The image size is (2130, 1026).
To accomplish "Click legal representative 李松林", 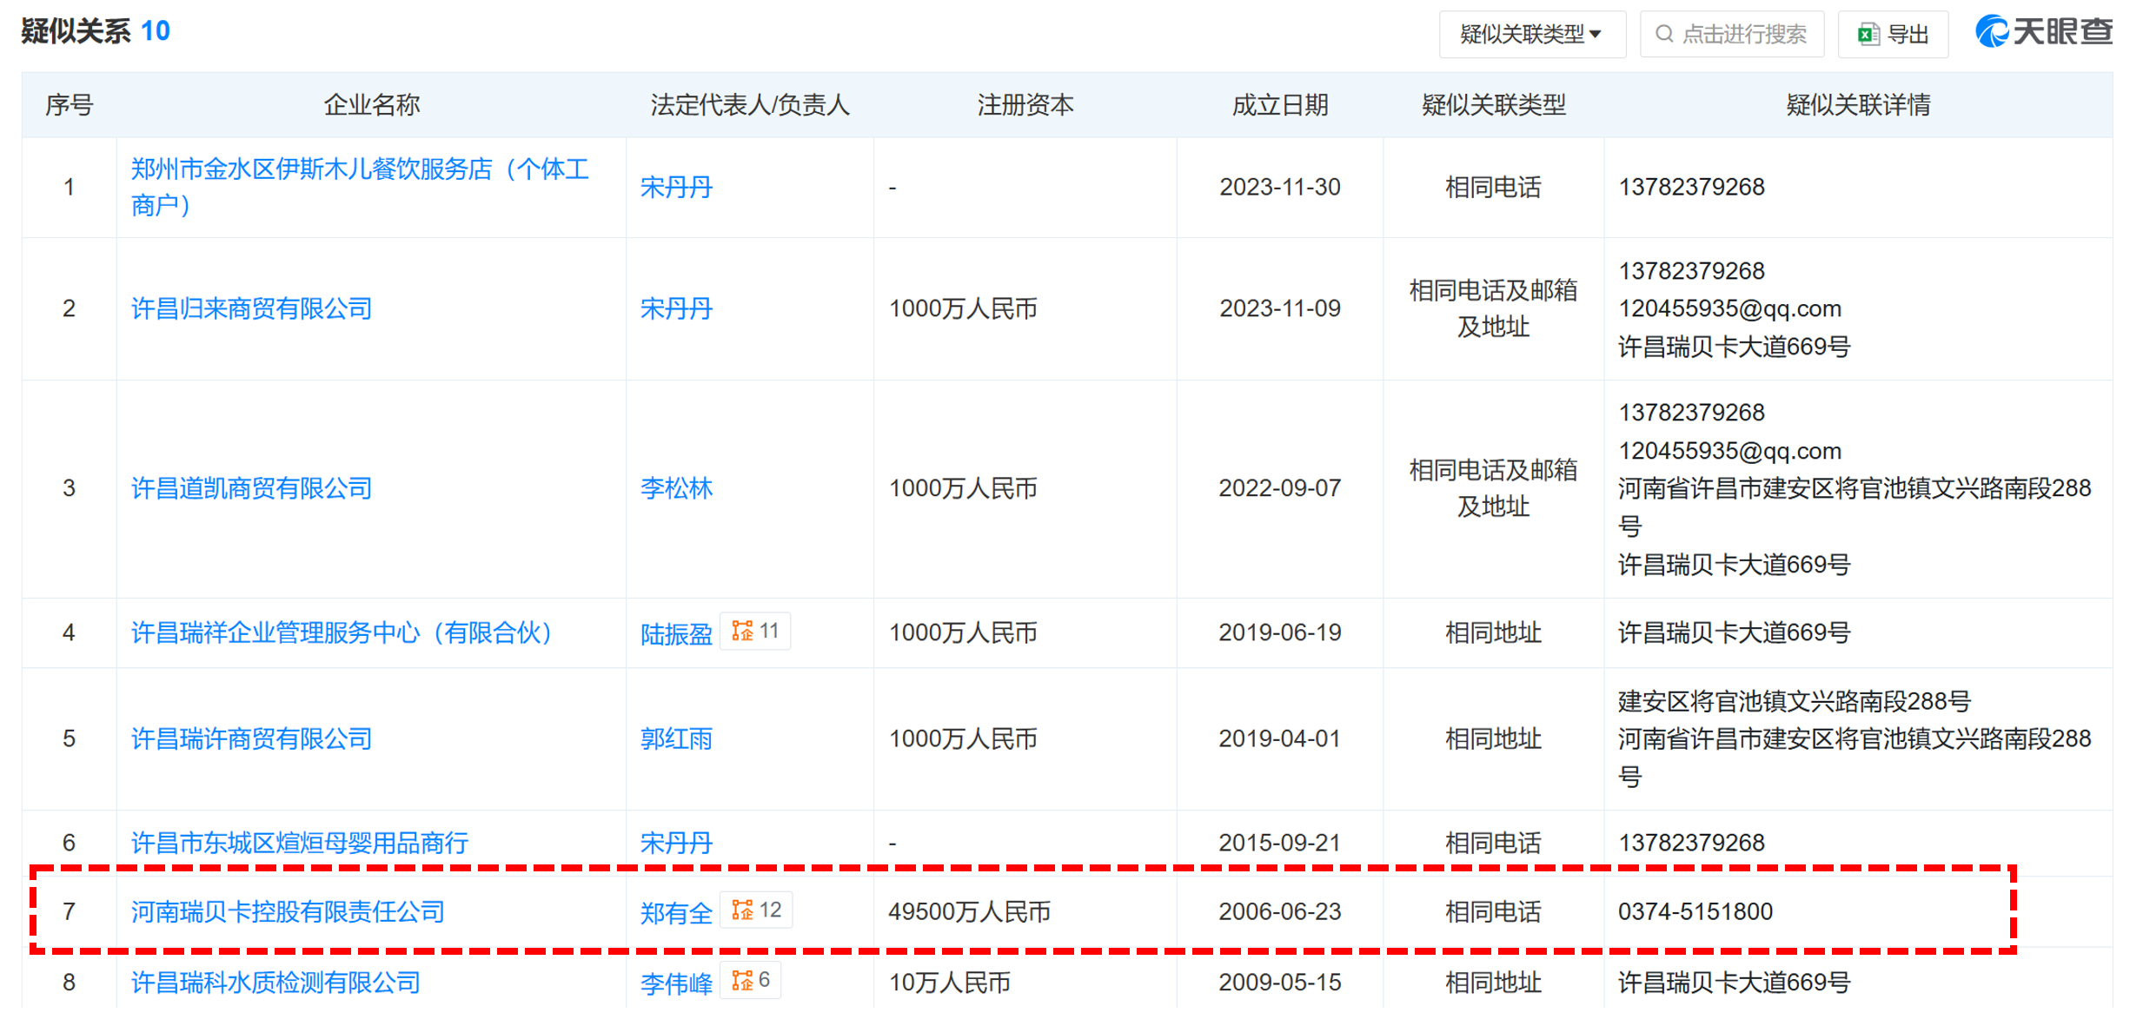I will (675, 488).
